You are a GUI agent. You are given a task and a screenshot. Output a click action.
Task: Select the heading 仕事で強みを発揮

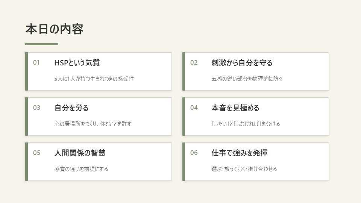[x=240, y=153]
